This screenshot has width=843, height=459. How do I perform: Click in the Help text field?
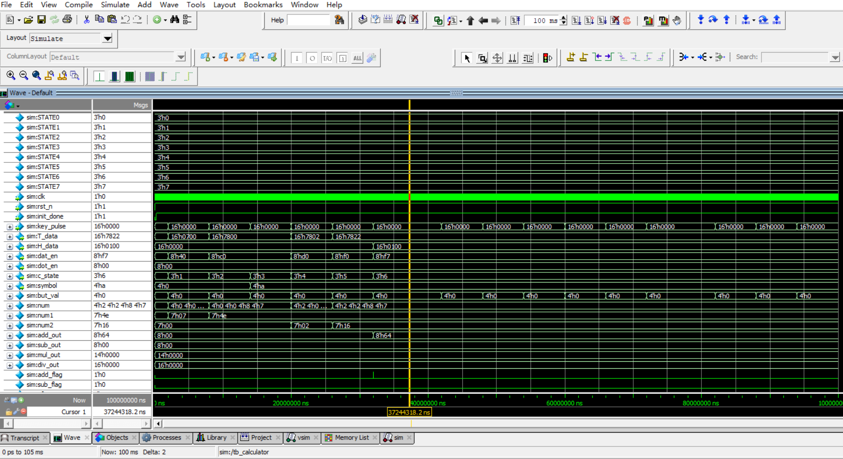click(308, 20)
